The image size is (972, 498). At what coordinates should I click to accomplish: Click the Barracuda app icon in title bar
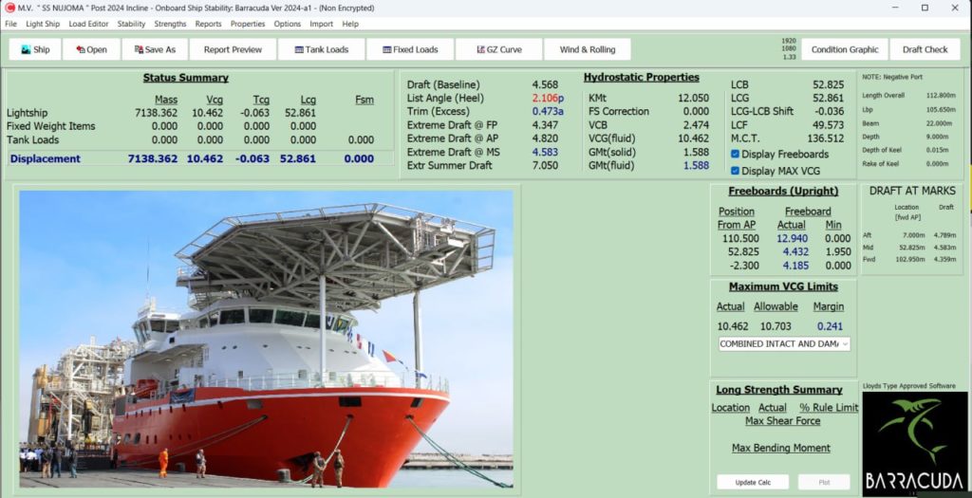(9, 8)
